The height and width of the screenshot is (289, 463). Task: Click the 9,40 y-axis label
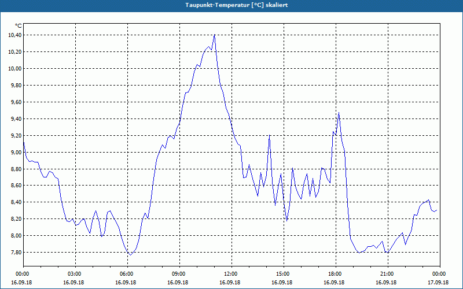(17, 119)
